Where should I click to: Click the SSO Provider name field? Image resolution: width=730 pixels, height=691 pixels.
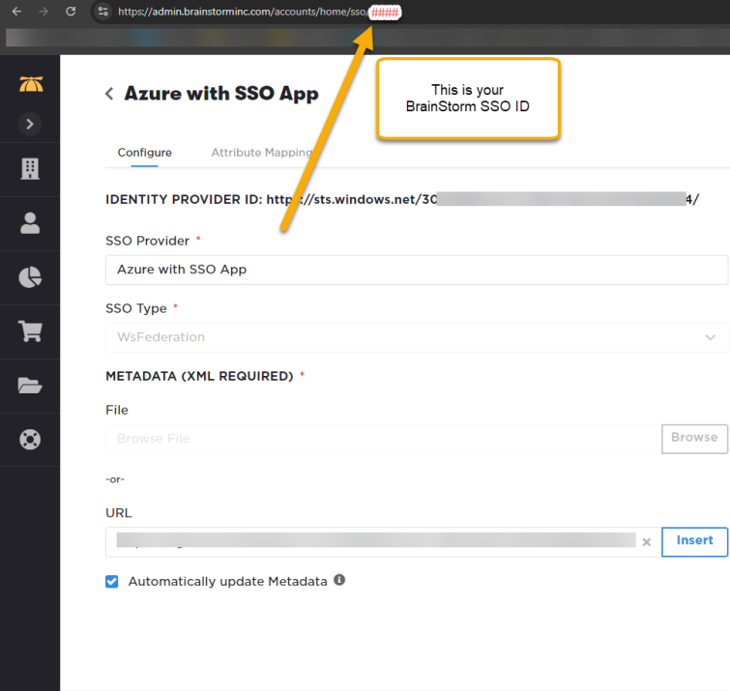tap(416, 270)
